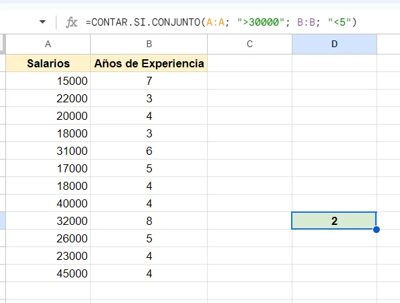Select experience cell showing 6
Viewport: 400px width, 303px height.
coord(149,151)
